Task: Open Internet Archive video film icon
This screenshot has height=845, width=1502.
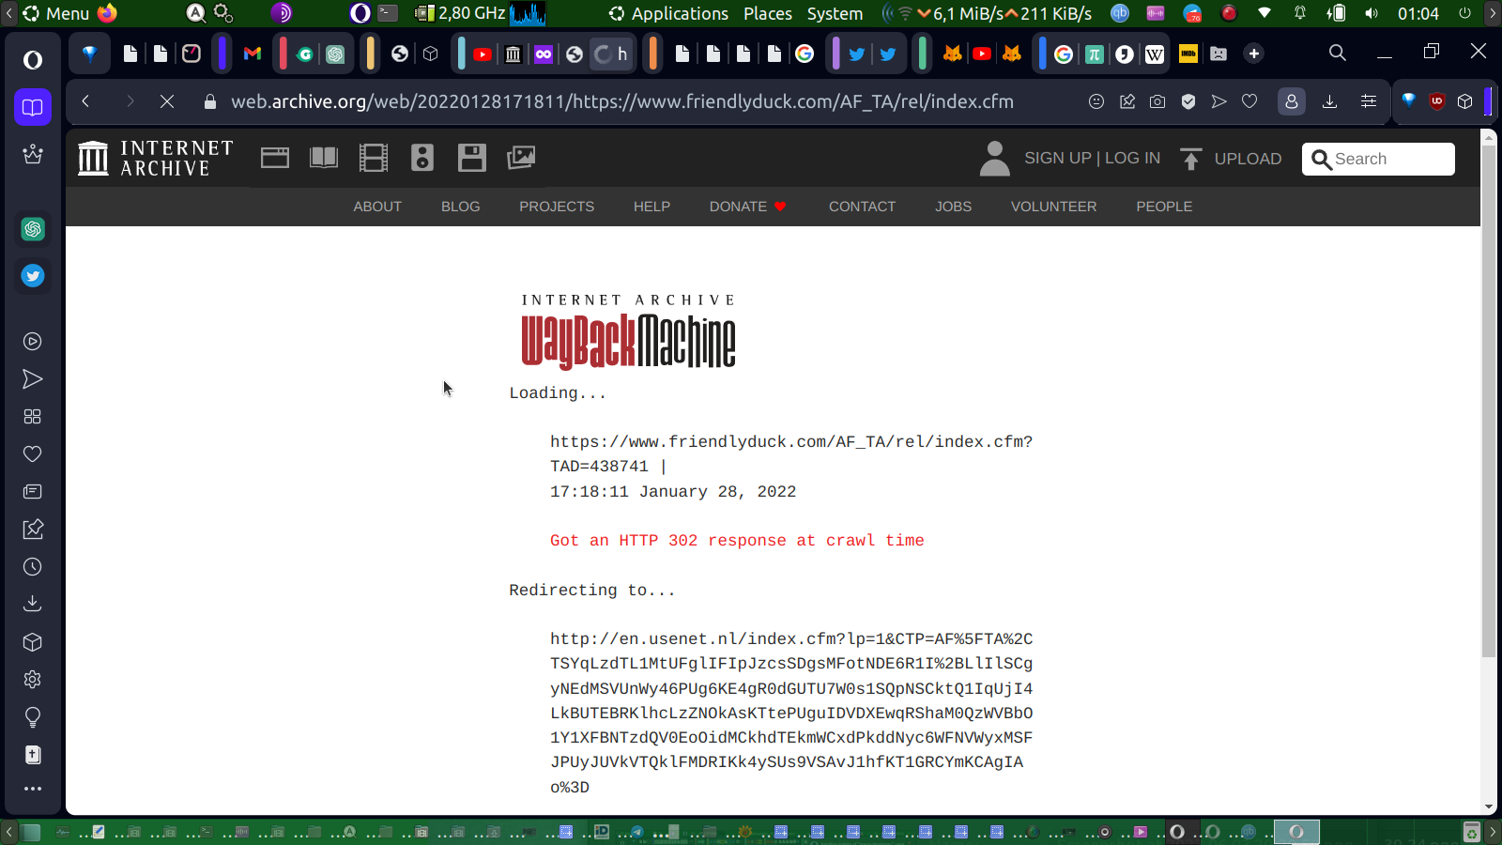Action: coord(374,158)
